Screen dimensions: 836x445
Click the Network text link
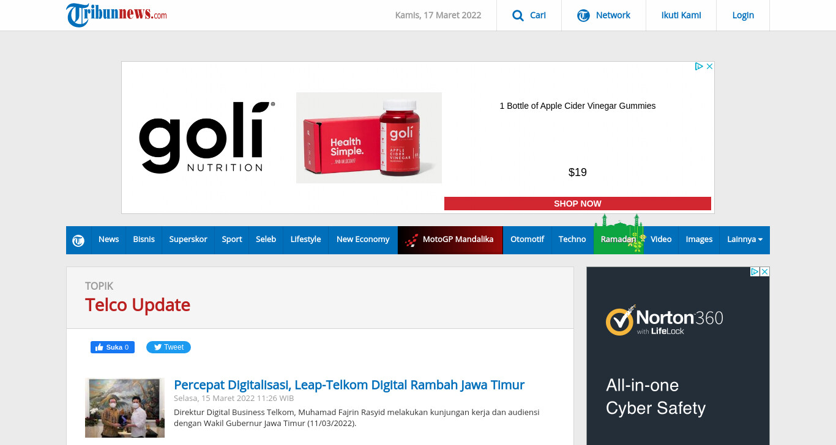(613, 15)
